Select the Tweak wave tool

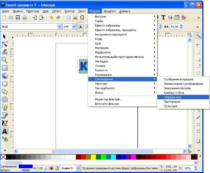[x=5, y=52]
